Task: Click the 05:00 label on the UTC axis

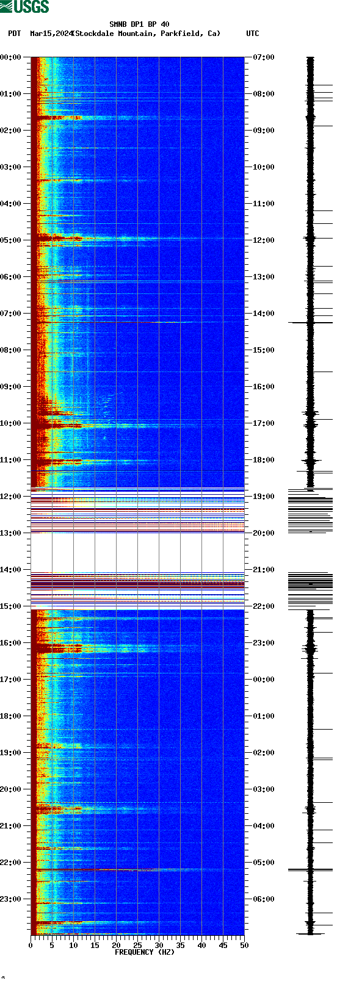Action: [264, 863]
